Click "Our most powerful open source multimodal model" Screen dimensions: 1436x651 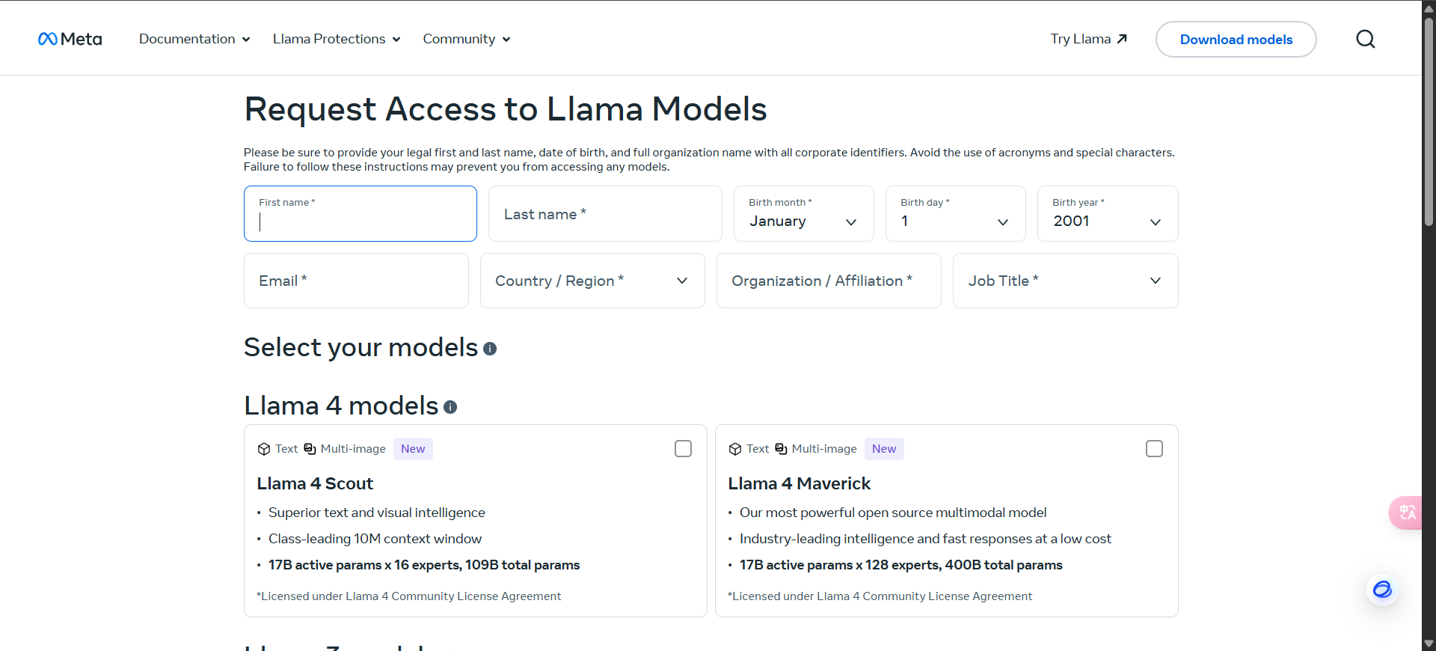pos(893,513)
